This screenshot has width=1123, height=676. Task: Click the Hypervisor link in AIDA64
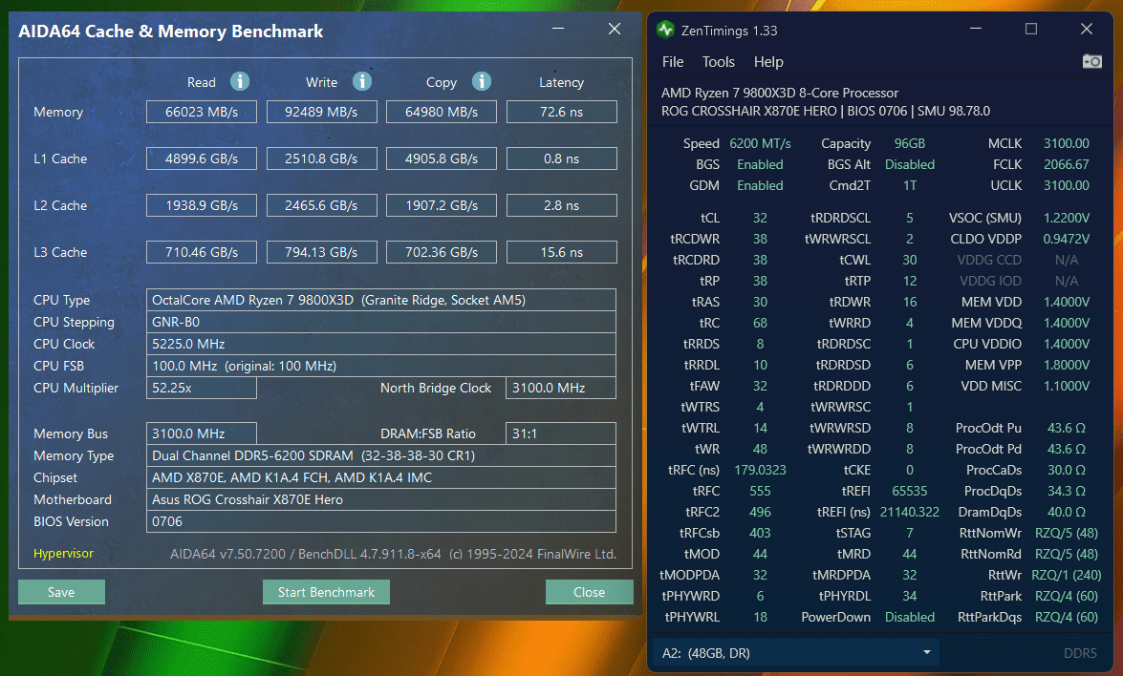[63, 554]
